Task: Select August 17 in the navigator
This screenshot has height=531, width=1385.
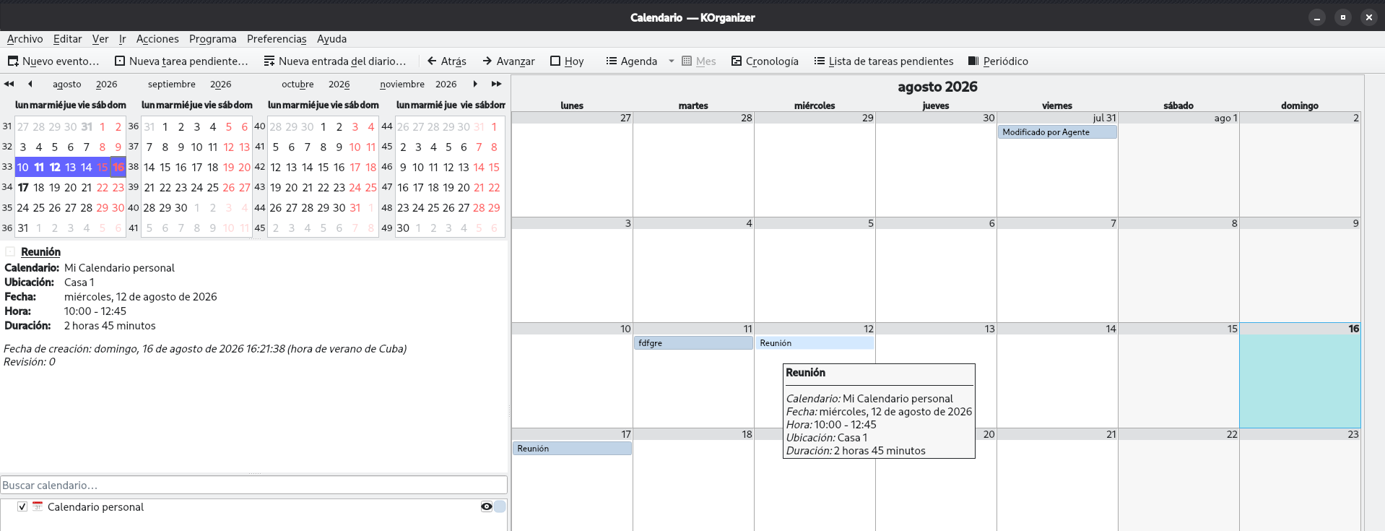Action: (23, 187)
